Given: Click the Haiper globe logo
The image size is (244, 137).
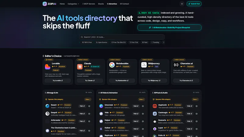Looking at the screenshot, I should point(101,121).
